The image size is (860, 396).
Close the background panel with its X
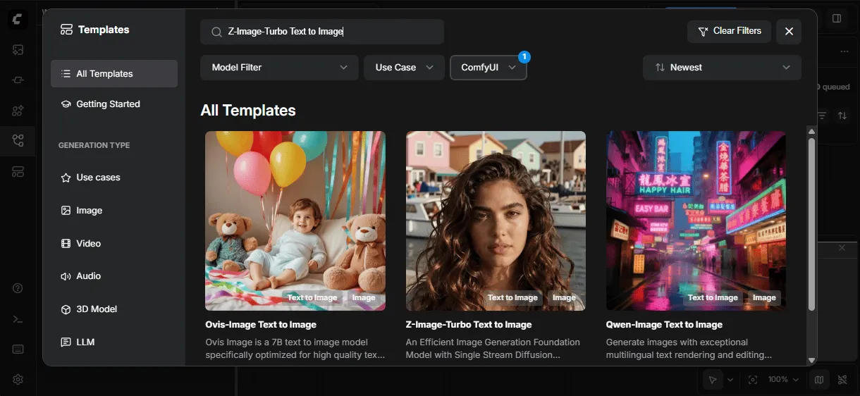click(x=842, y=248)
